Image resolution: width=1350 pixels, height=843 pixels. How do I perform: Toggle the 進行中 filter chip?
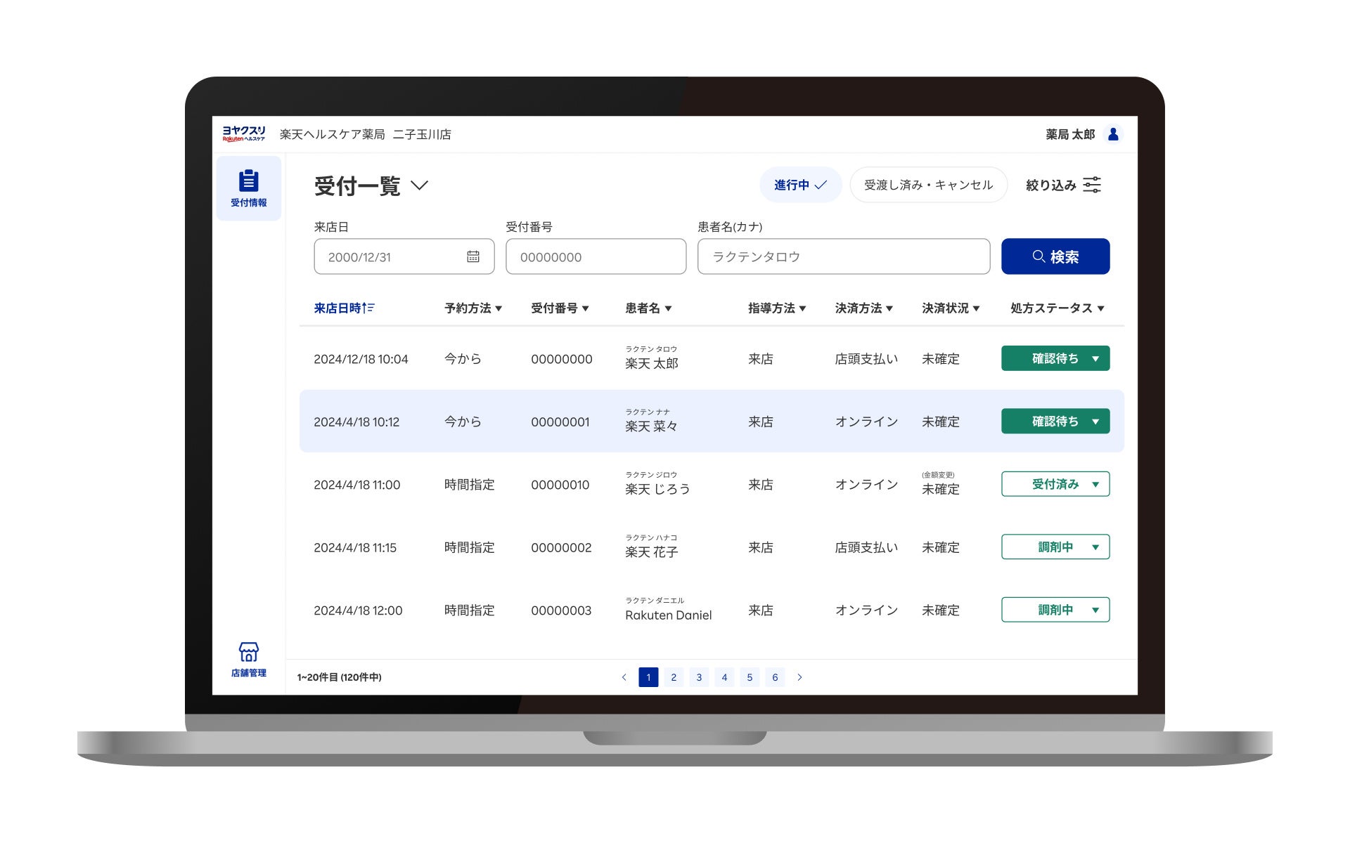[800, 185]
